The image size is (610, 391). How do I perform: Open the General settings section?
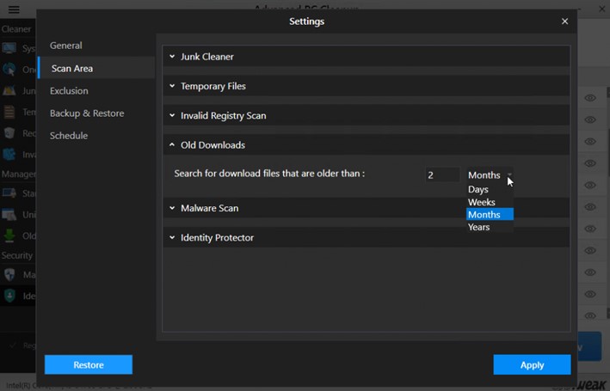click(65, 46)
